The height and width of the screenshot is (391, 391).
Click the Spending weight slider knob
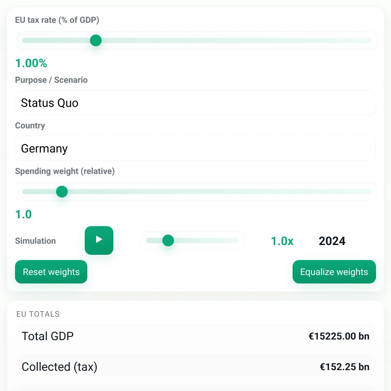62,192
